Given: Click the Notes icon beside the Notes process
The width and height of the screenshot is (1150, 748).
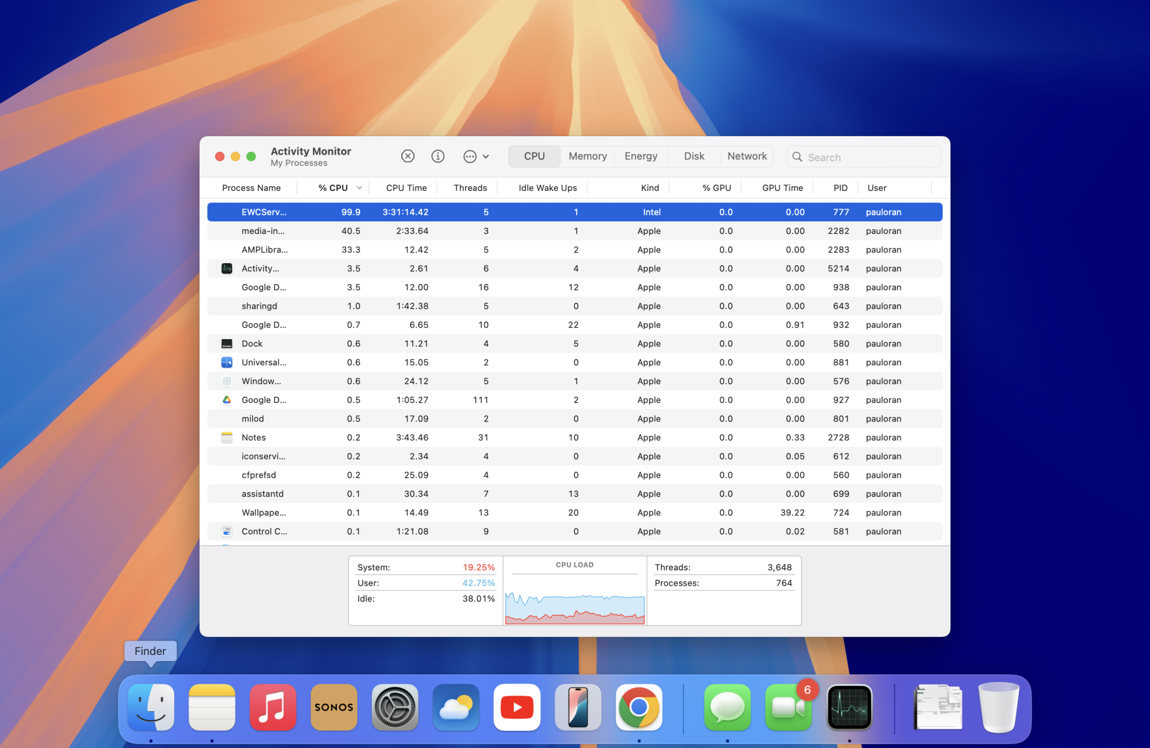Looking at the screenshot, I should click(227, 437).
